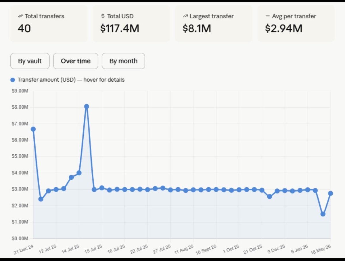Click the blue legend dot for Transfer amount

pyautogui.click(x=13, y=80)
